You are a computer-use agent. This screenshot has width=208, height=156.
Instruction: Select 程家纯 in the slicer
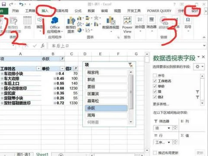pyautogui.click(x=106, y=72)
